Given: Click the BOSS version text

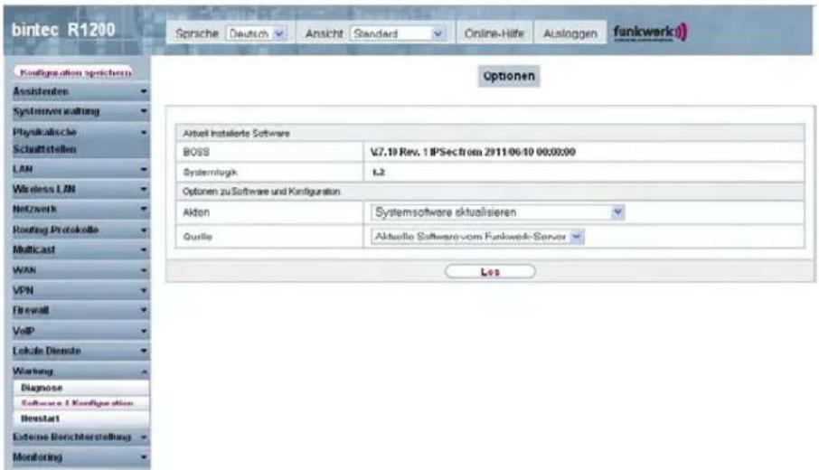Looking at the screenshot, I should point(473,152).
